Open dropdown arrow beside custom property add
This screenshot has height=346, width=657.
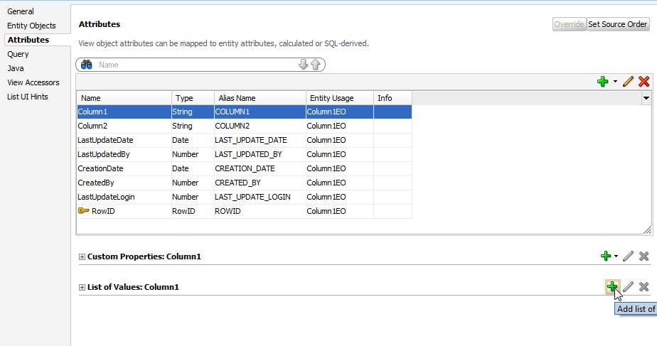(616, 256)
